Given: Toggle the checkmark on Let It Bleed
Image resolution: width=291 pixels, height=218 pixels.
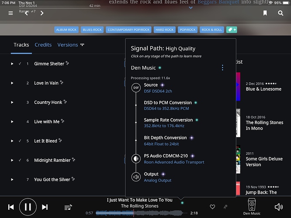Looking at the screenshot, I should [20, 141].
